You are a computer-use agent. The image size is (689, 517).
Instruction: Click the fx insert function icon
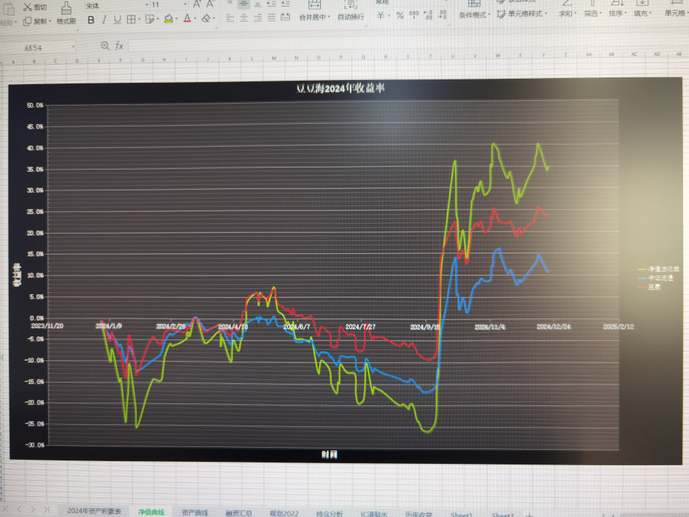click(119, 46)
